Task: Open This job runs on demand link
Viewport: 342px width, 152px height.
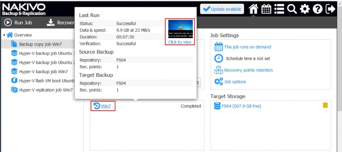Action: click(247, 47)
